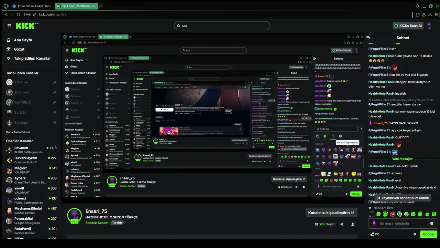Open a new browser tab with plus
Image resolution: width=440 pixels, height=248 pixels.
[101, 6]
